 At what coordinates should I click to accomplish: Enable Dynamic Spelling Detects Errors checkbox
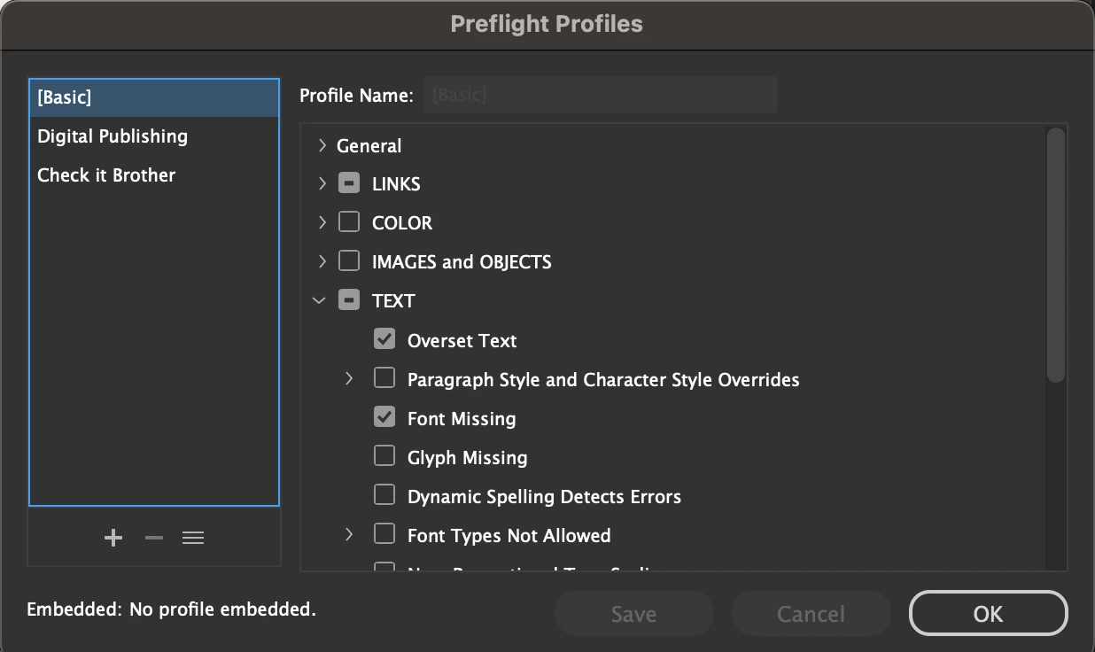pyautogui.click(x=384, y=495)
